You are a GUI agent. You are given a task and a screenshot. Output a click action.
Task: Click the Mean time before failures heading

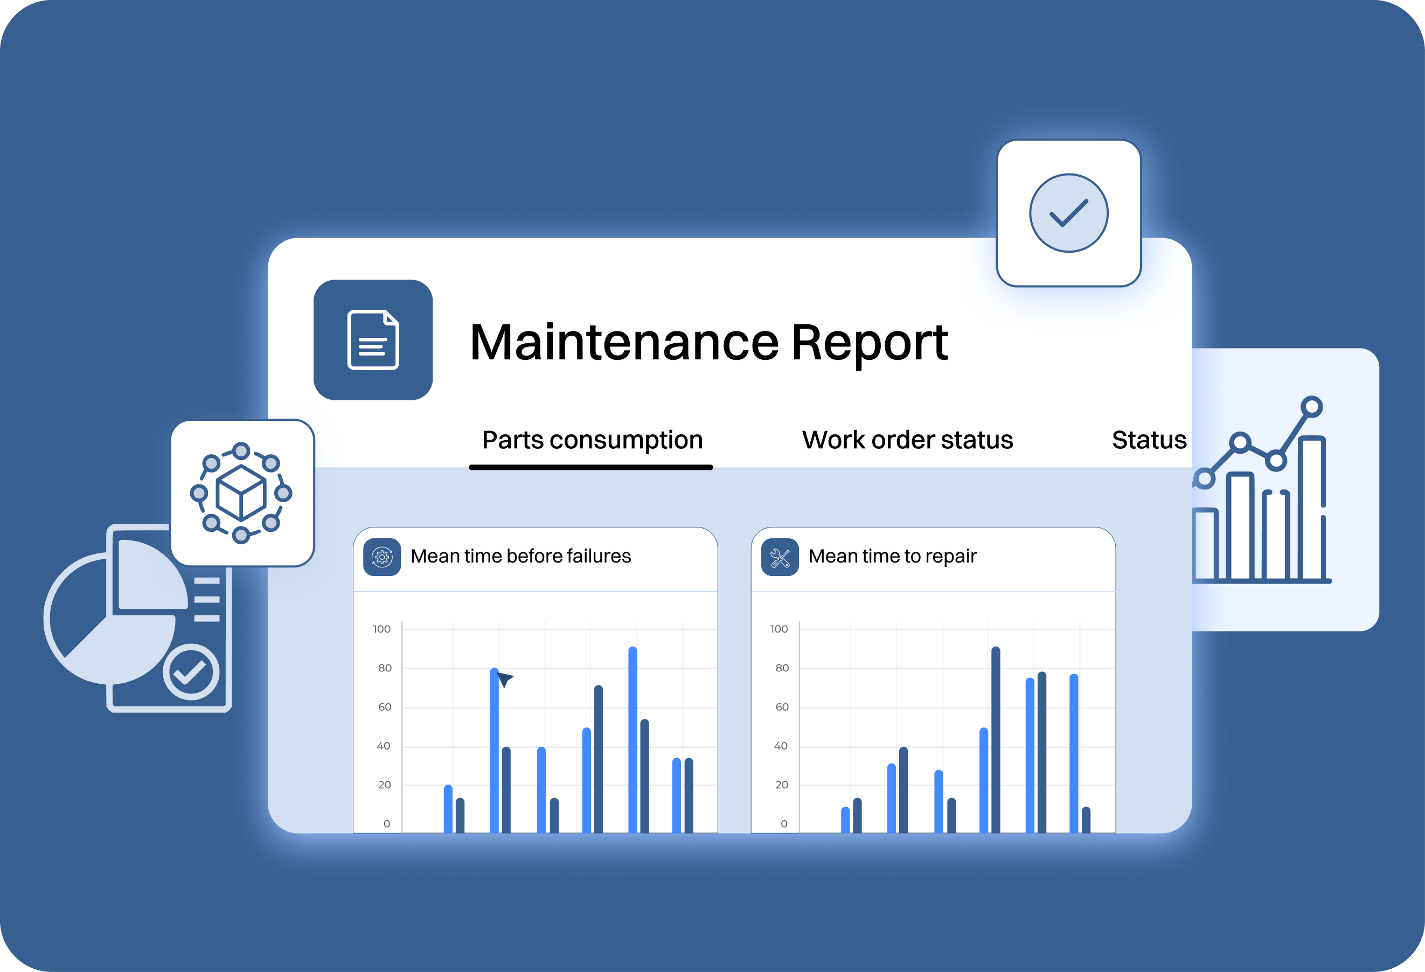tap(520, 556)
